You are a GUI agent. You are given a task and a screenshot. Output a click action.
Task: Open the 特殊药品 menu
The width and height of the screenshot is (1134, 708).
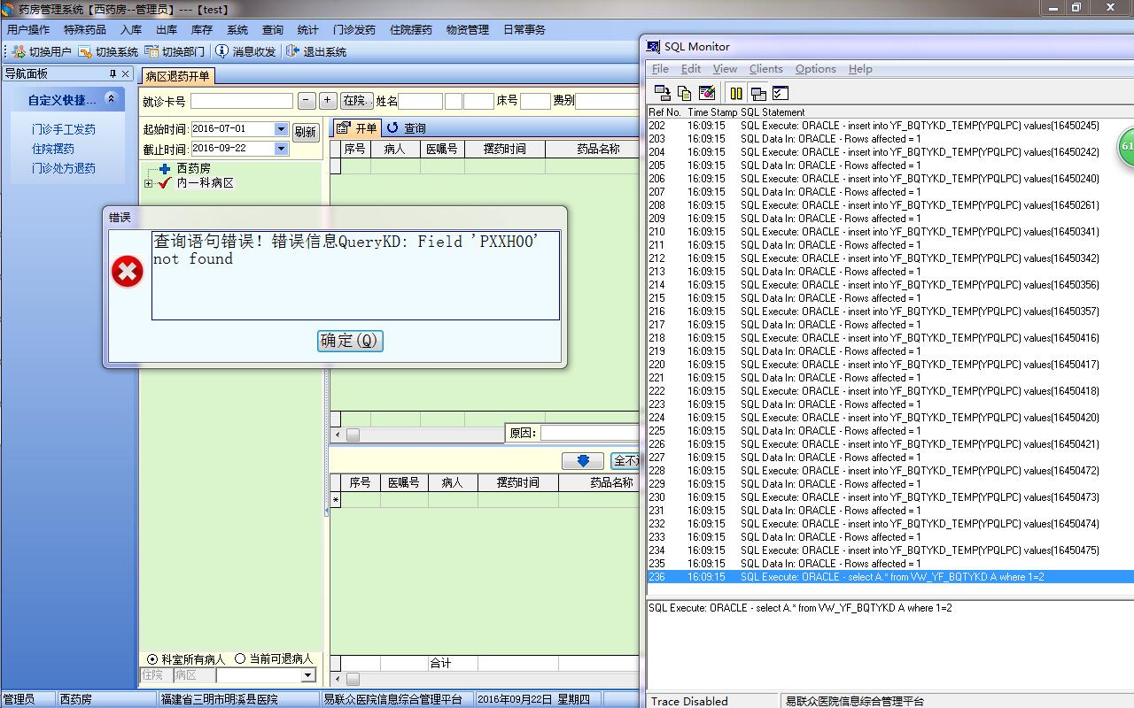tap(85, 29)
